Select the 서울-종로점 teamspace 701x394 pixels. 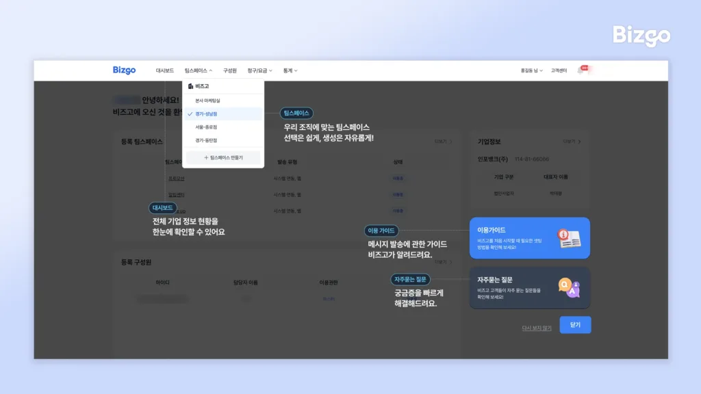coord(223,127)
